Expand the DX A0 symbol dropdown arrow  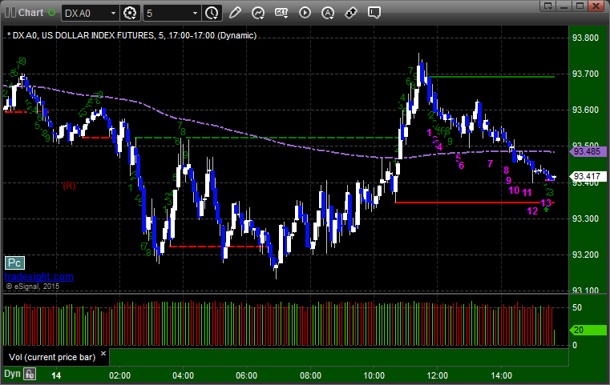(x=113, y=14)
